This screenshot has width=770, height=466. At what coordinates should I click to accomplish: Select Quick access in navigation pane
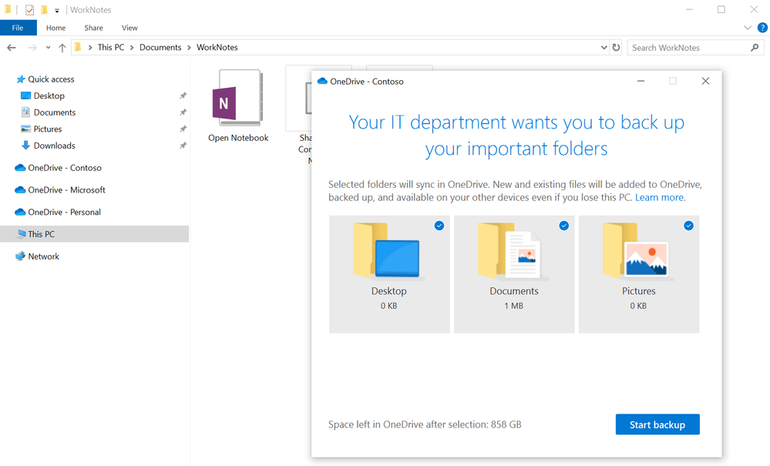(51, 79)
